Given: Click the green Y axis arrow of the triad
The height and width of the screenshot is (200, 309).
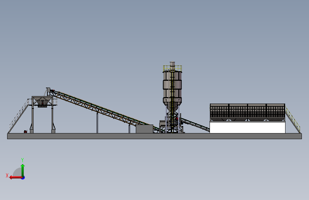Looking at the screenshot, I should click(23, 170).
